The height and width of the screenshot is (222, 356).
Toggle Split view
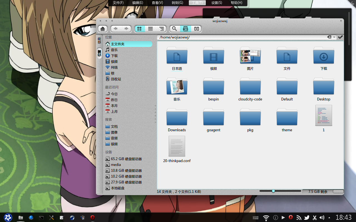pyautogui.click(x=196, y=29)
